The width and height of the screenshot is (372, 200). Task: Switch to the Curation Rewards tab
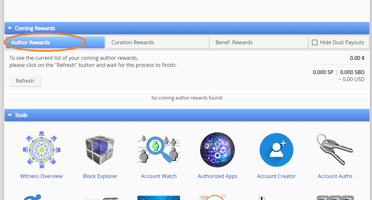[x=157, y=42]
